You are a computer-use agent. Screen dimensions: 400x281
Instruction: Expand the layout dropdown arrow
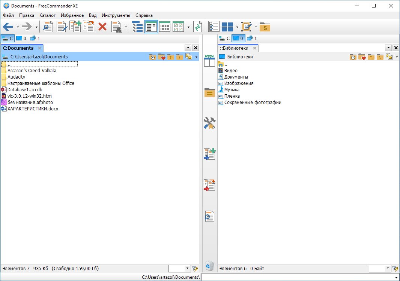237,27
